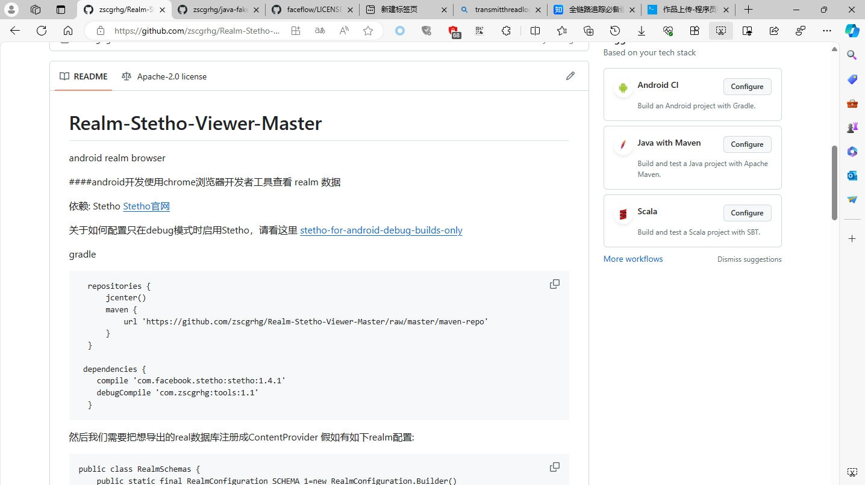Open Outlook in the sidebar
865x485 pixels.
pyautogui.click(x=852, y=176)
